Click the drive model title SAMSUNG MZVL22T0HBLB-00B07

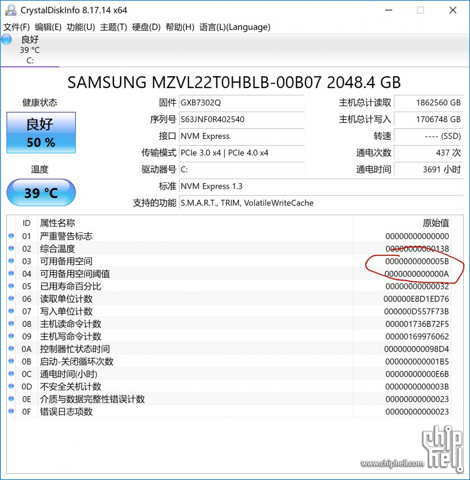click(195, 82)
